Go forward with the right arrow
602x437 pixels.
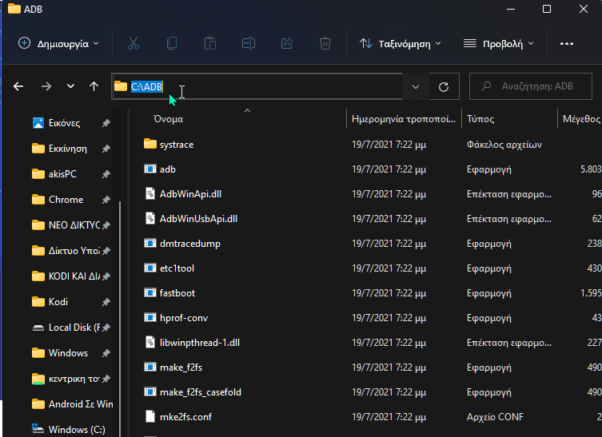(x=46, y=86)
